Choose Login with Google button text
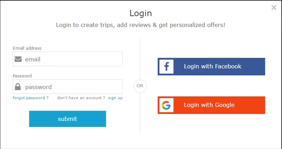The height and width of the screenshot is (149, 282). pyautogui.click(x=209, y=105)
